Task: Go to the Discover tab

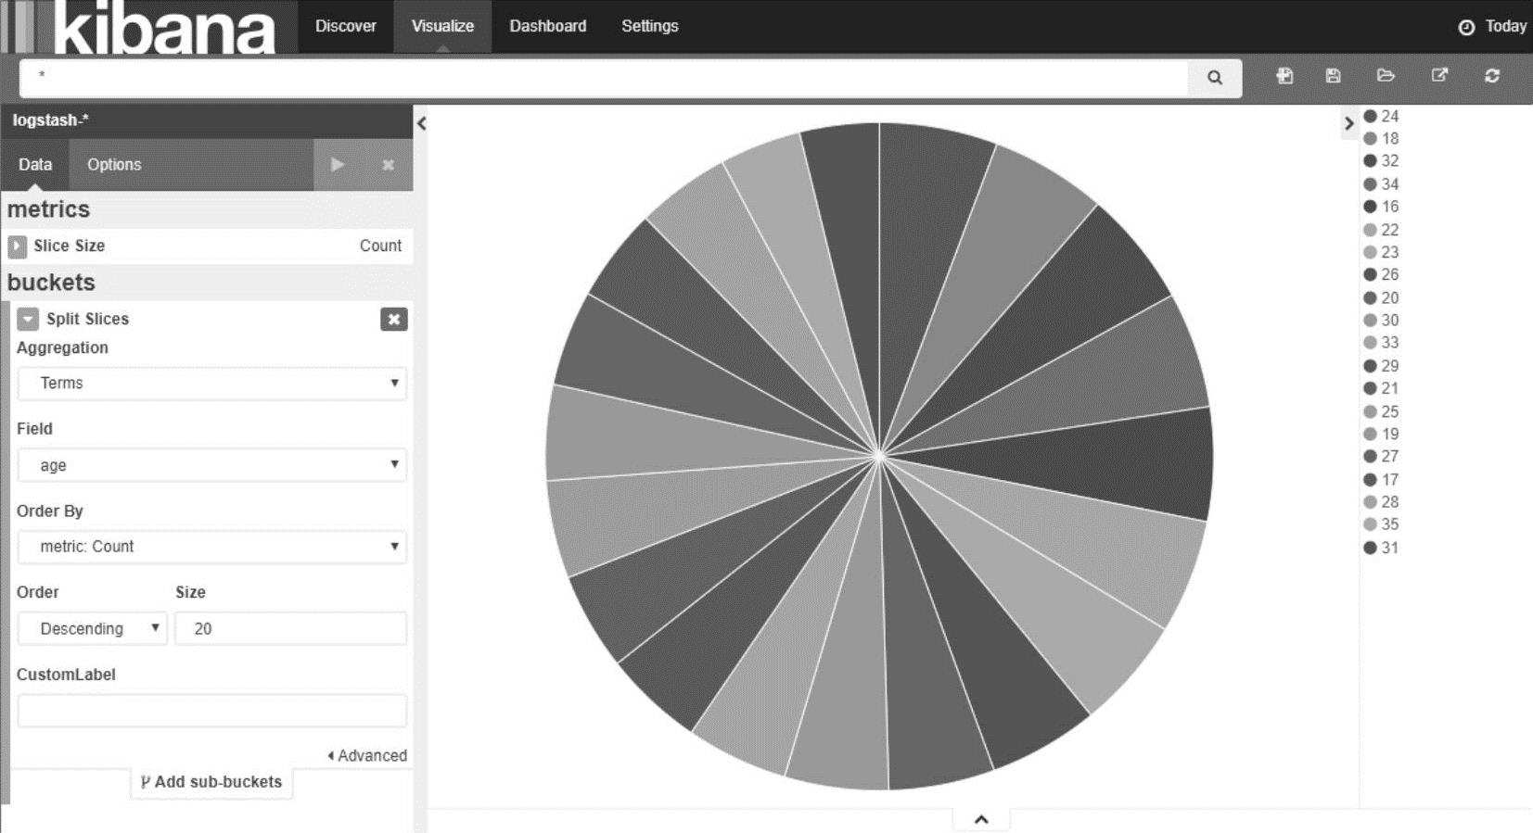Action: pyautogui.click(x=346, y=26)
